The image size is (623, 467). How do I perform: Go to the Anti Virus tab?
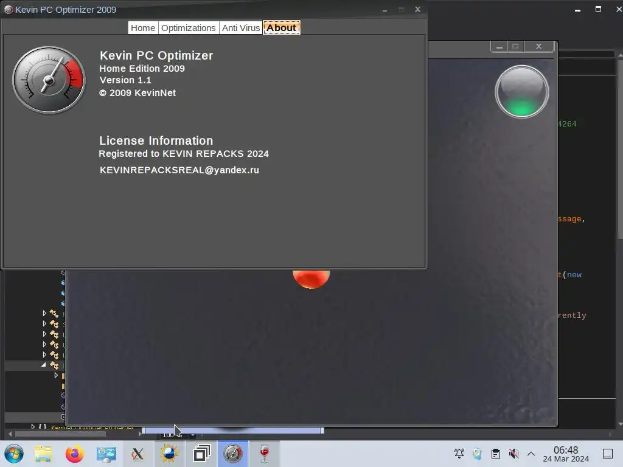coord(241,28)
